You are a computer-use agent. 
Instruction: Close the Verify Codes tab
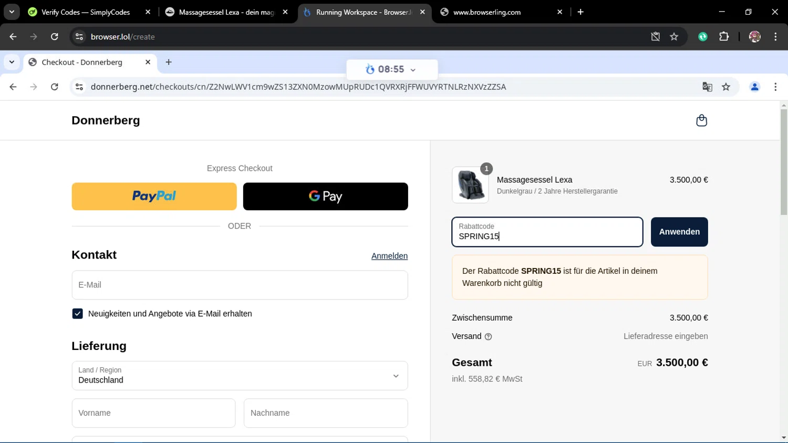coord(148,12)
